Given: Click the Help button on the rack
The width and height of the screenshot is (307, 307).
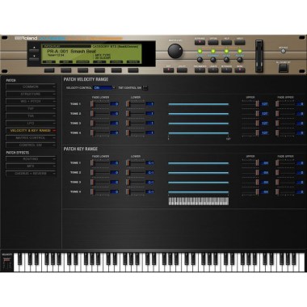Looking at the screenshot, I should [226, 42].
